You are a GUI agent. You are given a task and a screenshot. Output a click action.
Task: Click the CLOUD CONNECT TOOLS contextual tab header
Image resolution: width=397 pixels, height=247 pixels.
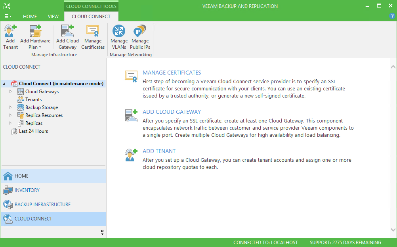pos(92,6)
